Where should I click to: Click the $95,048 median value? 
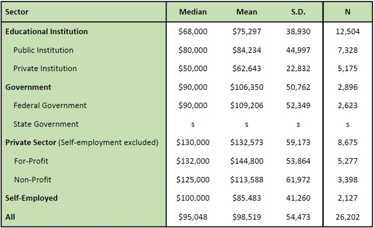click(193, 217)
